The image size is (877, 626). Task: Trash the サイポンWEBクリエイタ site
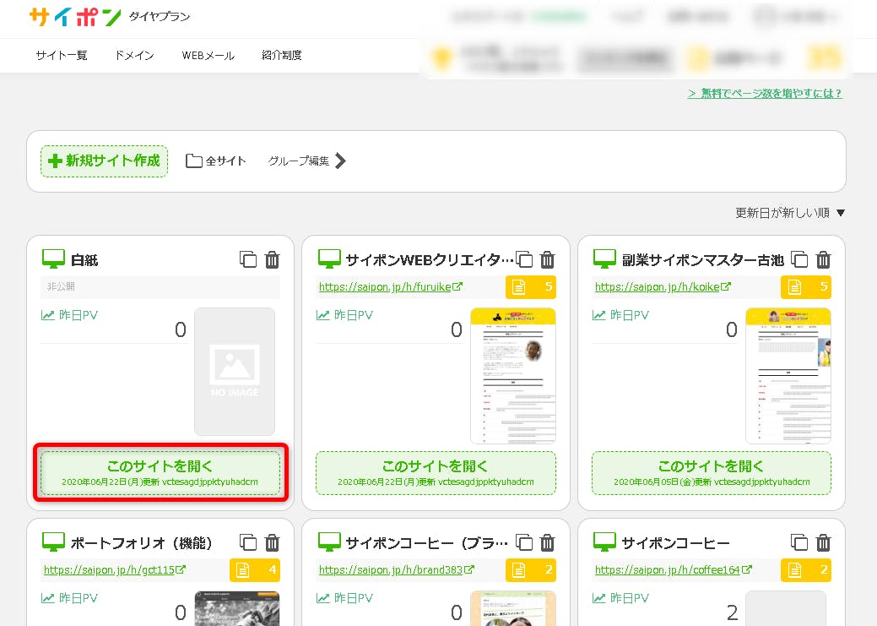tap(548, 260)
